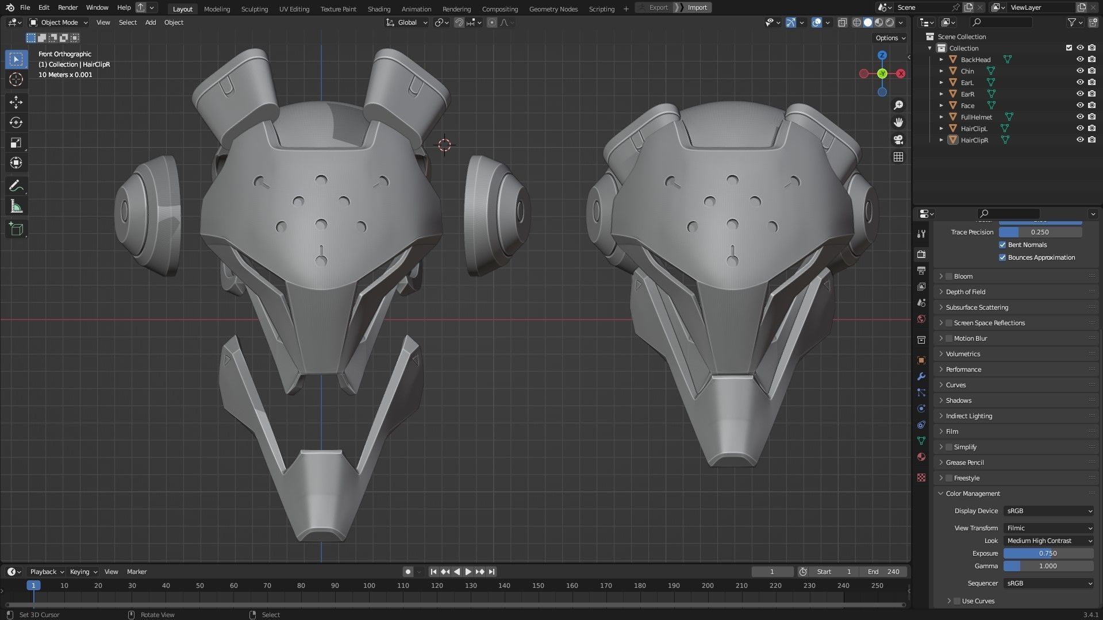Click the Export button
The width and height of the screenshot is (1103, 620).
click(x=659, y=7)
